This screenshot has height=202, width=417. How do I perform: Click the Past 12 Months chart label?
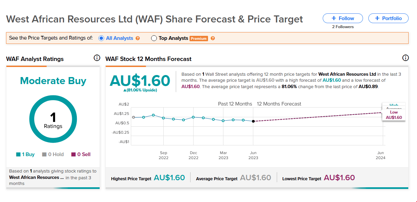click(235, 104)
